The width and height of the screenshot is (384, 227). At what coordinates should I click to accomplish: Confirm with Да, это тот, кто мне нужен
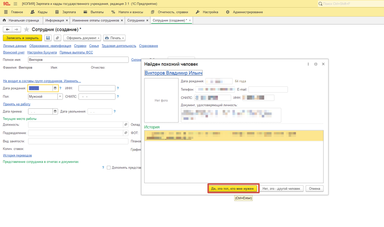click(x=232, y=189)
